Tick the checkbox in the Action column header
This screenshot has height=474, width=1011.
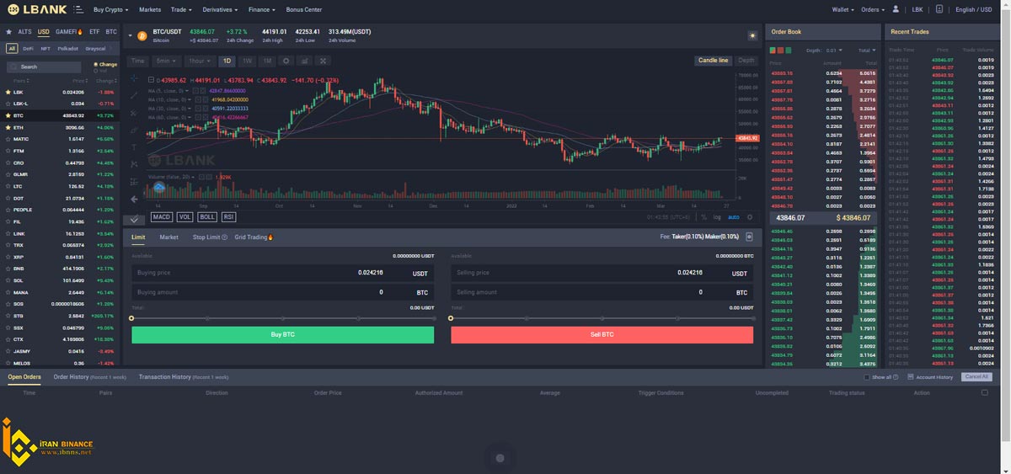[x=985, y=392]
